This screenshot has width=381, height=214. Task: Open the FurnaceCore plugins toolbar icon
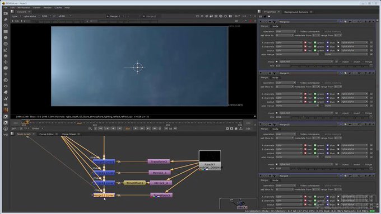pos(6,111)
